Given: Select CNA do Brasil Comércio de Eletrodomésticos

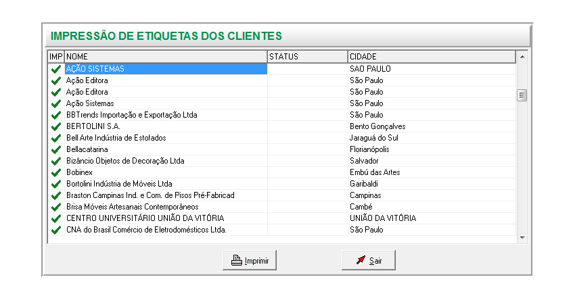Looking at the screenshot, I should click(x=166, y=230).
